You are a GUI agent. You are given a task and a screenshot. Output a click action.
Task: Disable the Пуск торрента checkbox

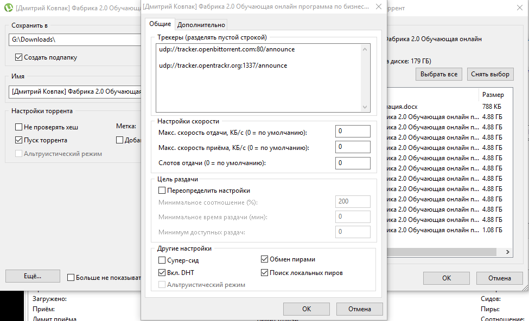[x=17, y=139]
